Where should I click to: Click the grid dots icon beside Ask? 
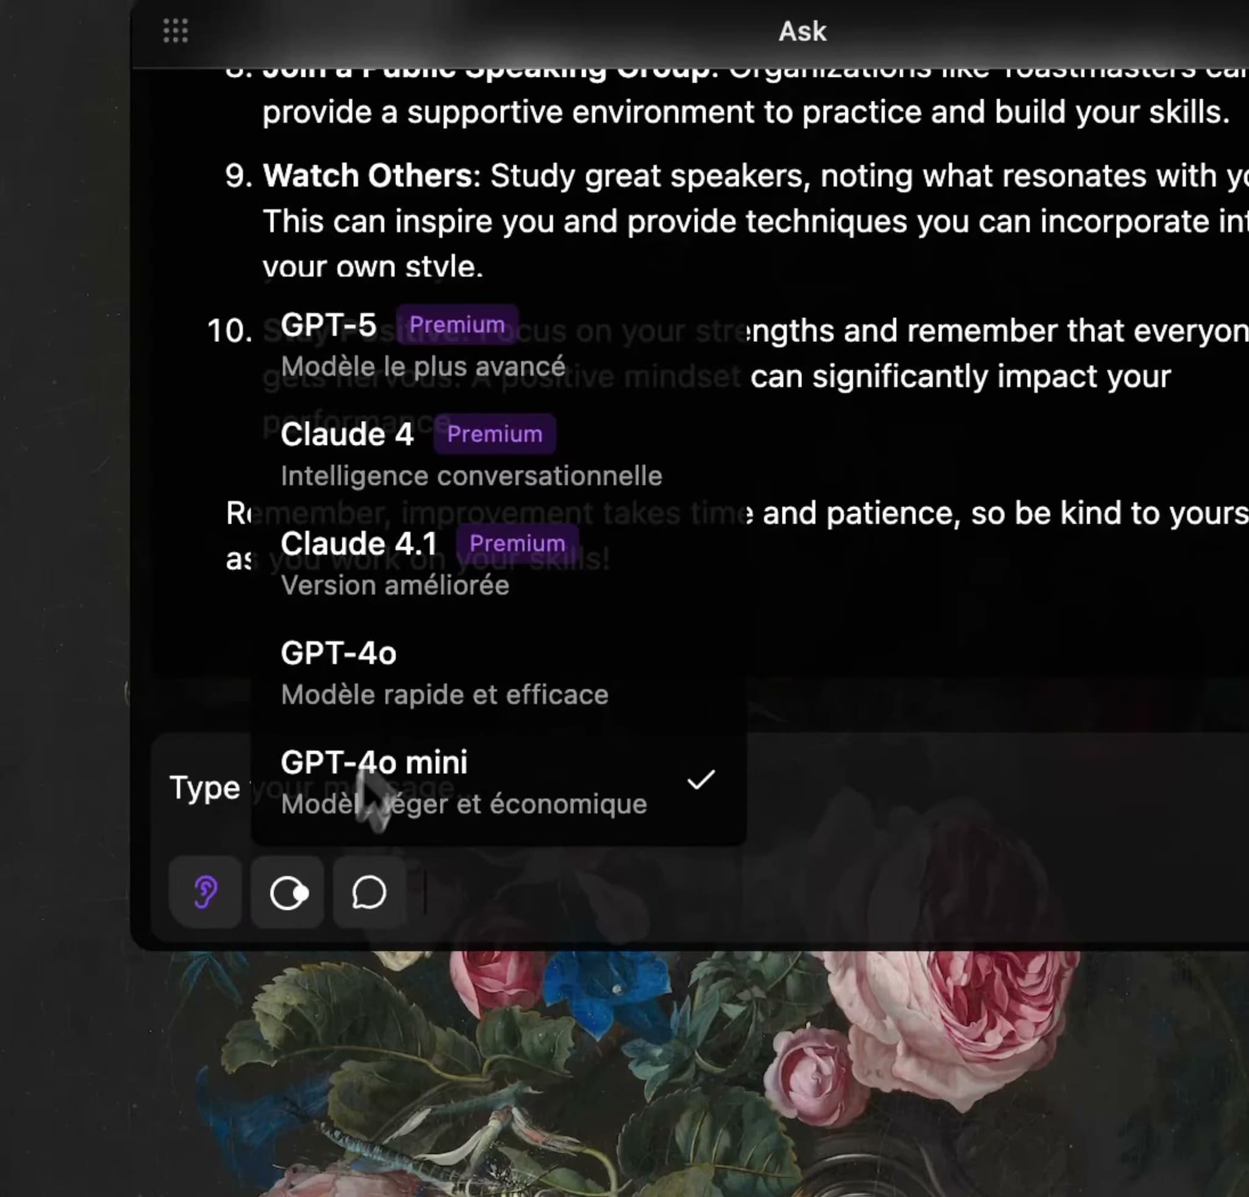point(175,30)
